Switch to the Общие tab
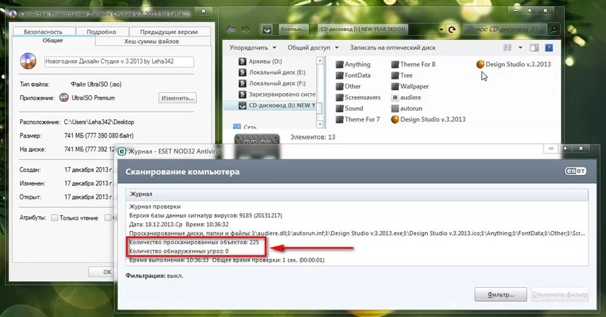The width and height of the screenshot is (606, 317). tap(53, 41)
